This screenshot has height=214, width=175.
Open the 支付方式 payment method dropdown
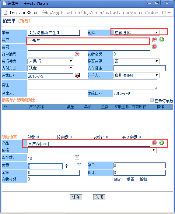click(51, 68)
